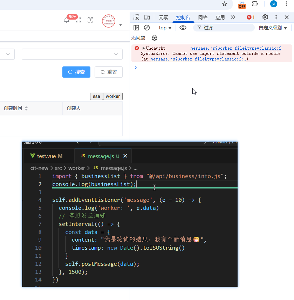Toggle the device toolbar in DevTools

coord(147,17)
